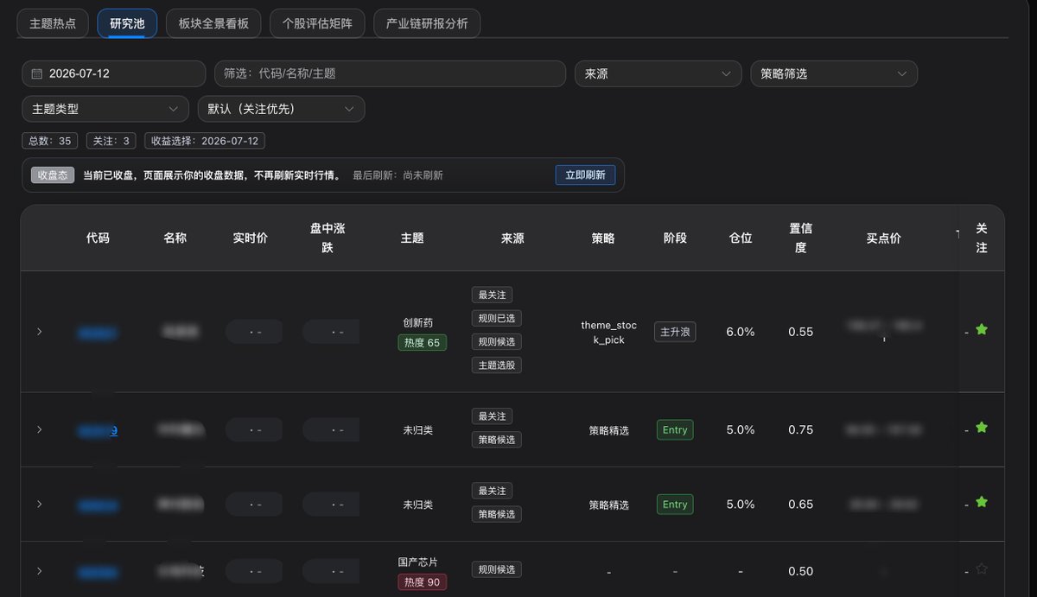Screen dimensions: 1037x597
Task: Click Entry tag in 0.75 confidence row
Action: coord(675,429)
